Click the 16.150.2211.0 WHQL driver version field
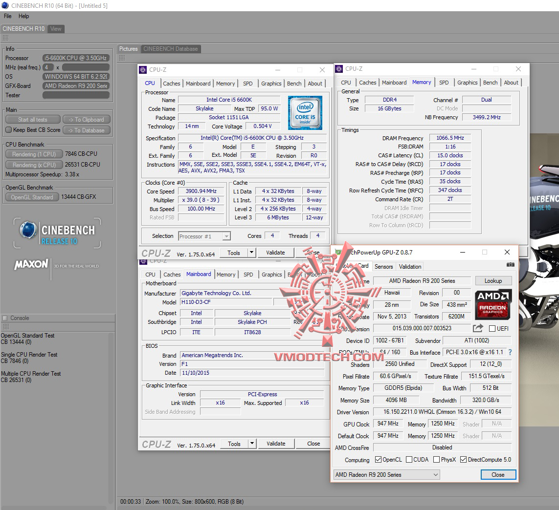The image size is (559, 510). 442,412
